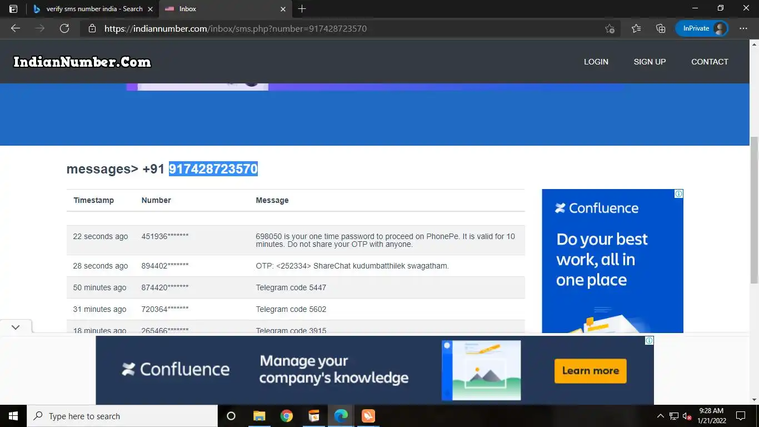
Task: Click highlighted number 917428723570
Action: tap(213, 169)
